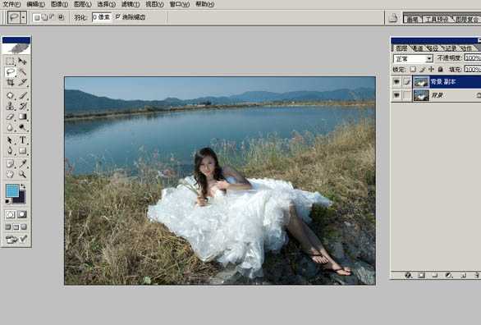This screenshot has width=481, height=325.
Task: Open the Lasso tool preset picker arrow
Action: click(23, 17)
